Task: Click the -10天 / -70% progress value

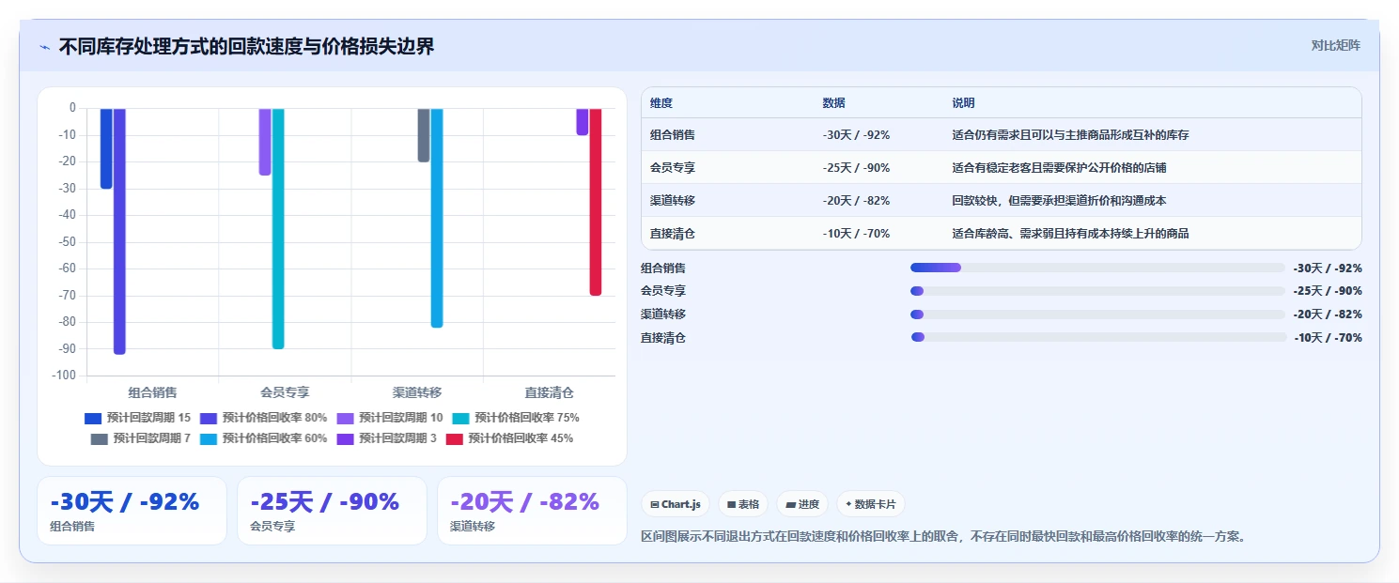Action: (x=1328, y=337)
